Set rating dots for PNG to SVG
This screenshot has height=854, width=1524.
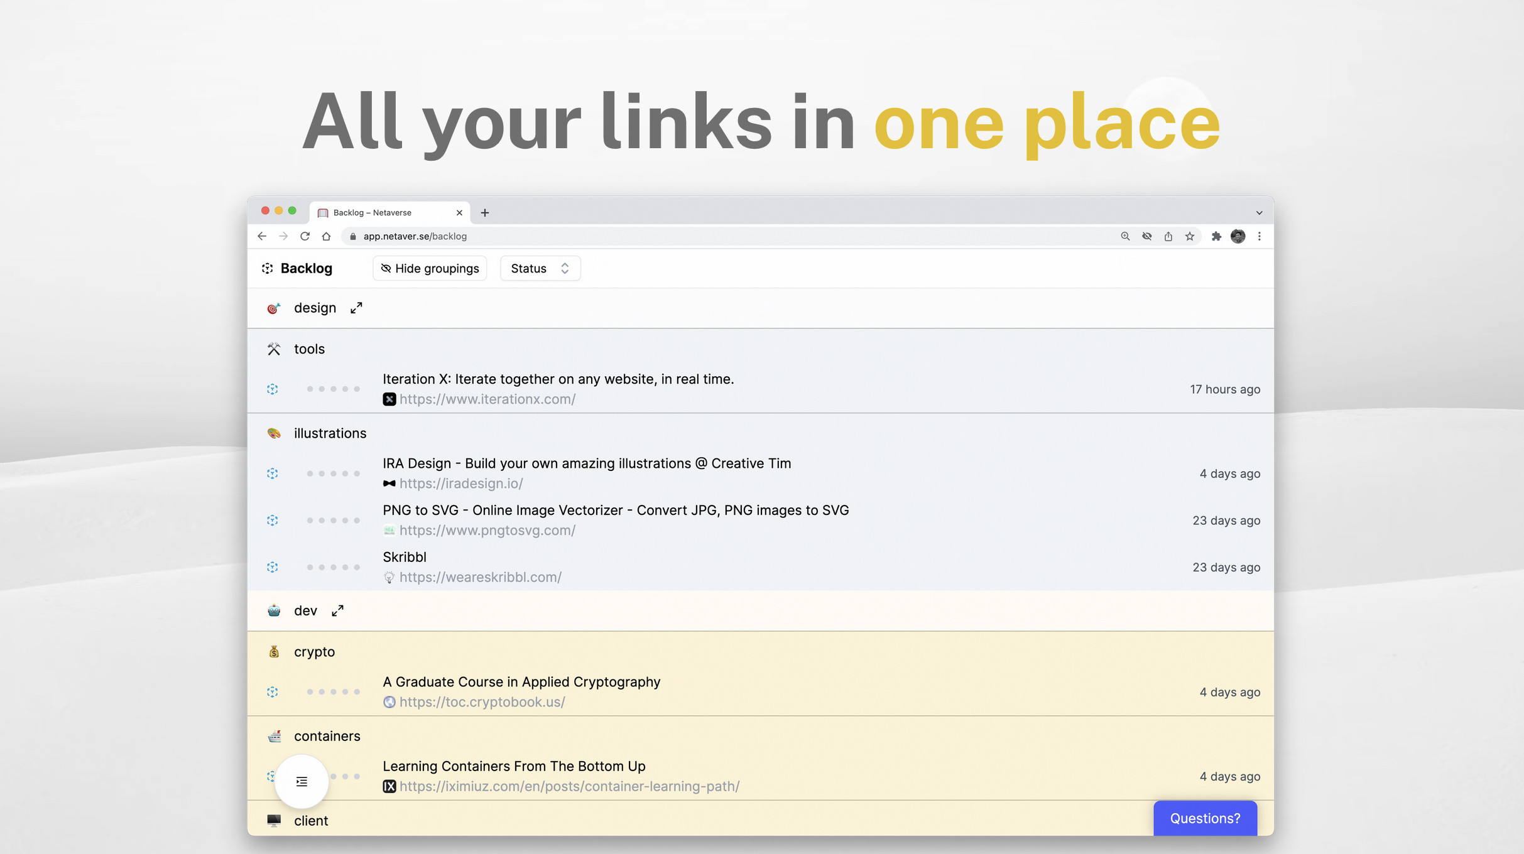coord(333,521)
